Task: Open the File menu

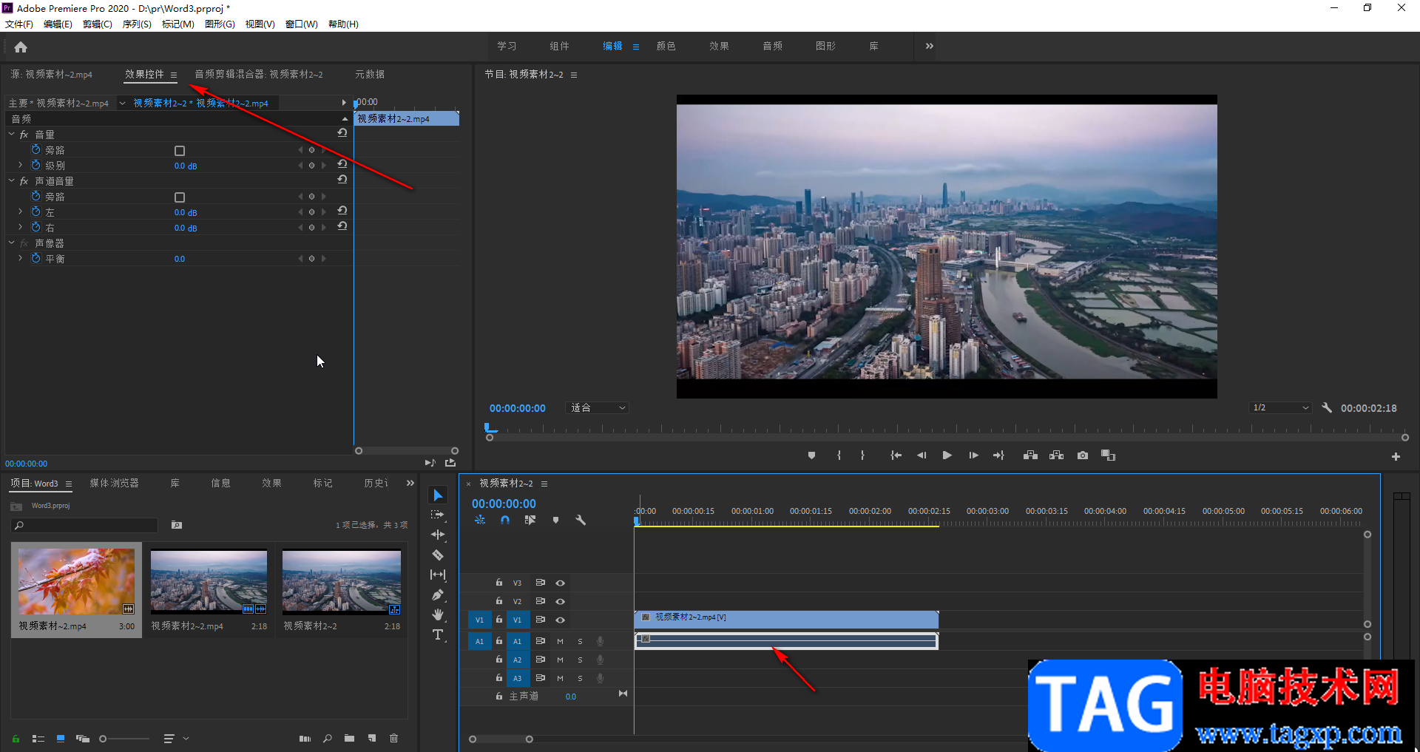Action: pos(19,24)
